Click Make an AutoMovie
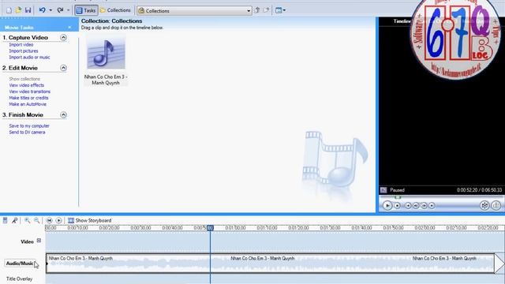 (28, 104)
